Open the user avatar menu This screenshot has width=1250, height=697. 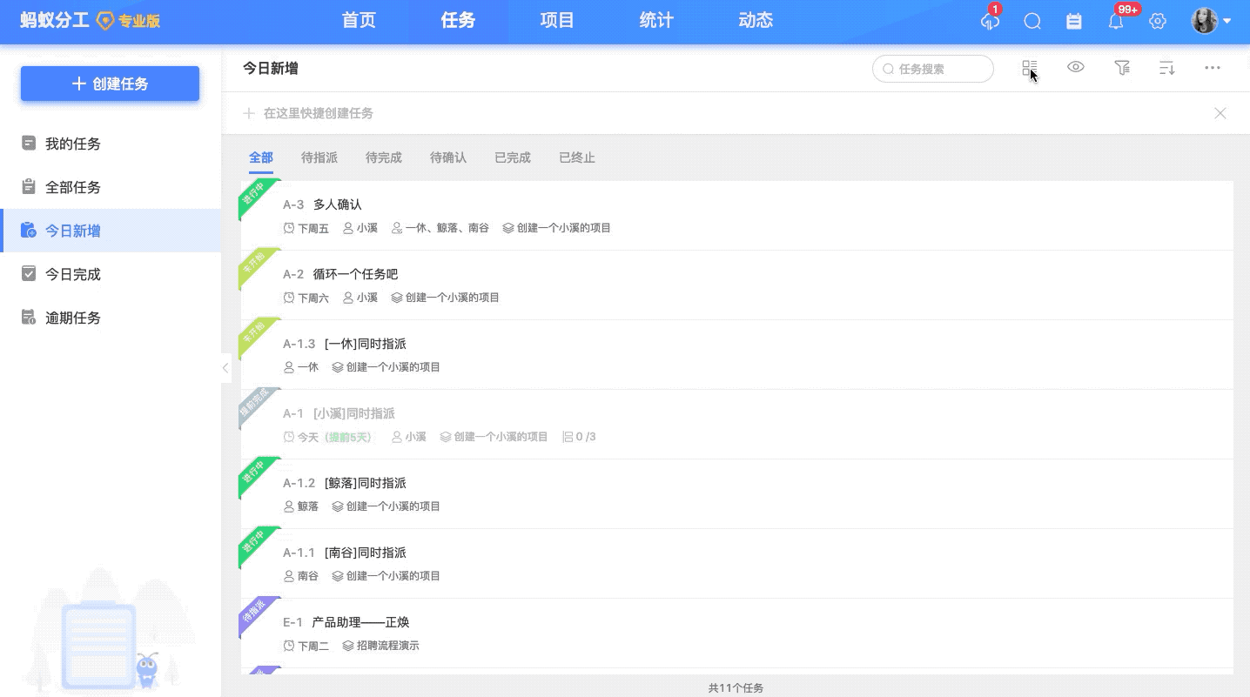tap(1211, 21)
